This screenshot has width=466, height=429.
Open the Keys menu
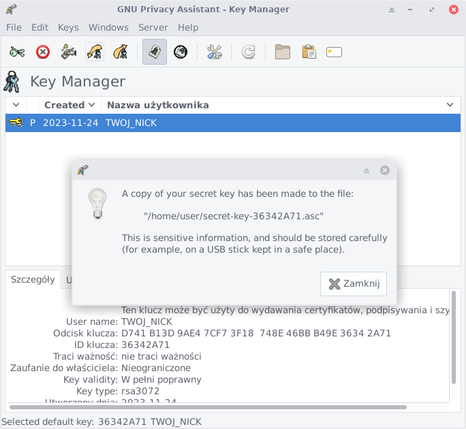click(x=68, y=27)
